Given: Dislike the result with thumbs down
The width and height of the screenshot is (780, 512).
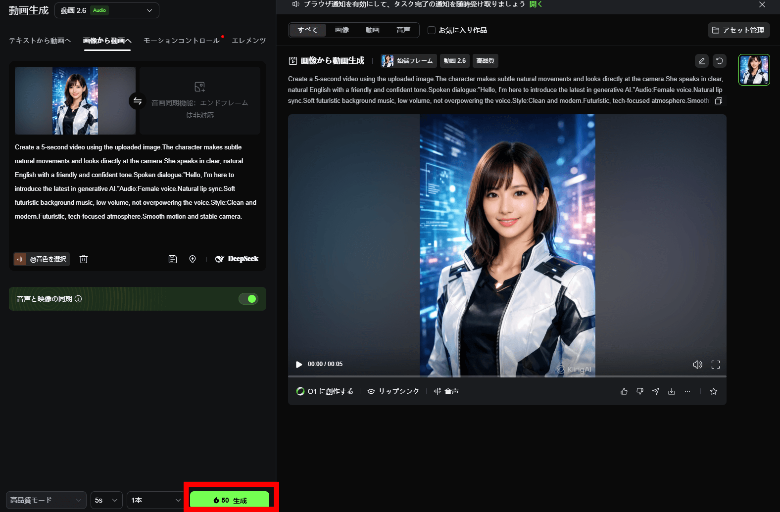Looking at the screenshot, I should [640, 391].
